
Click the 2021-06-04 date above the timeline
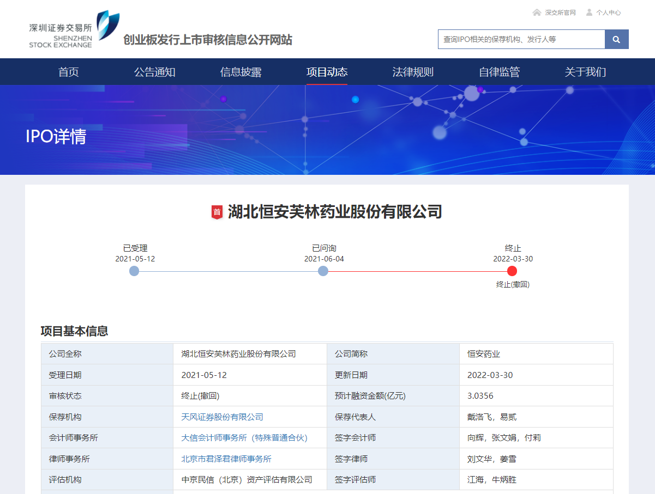tap(324, 259)
